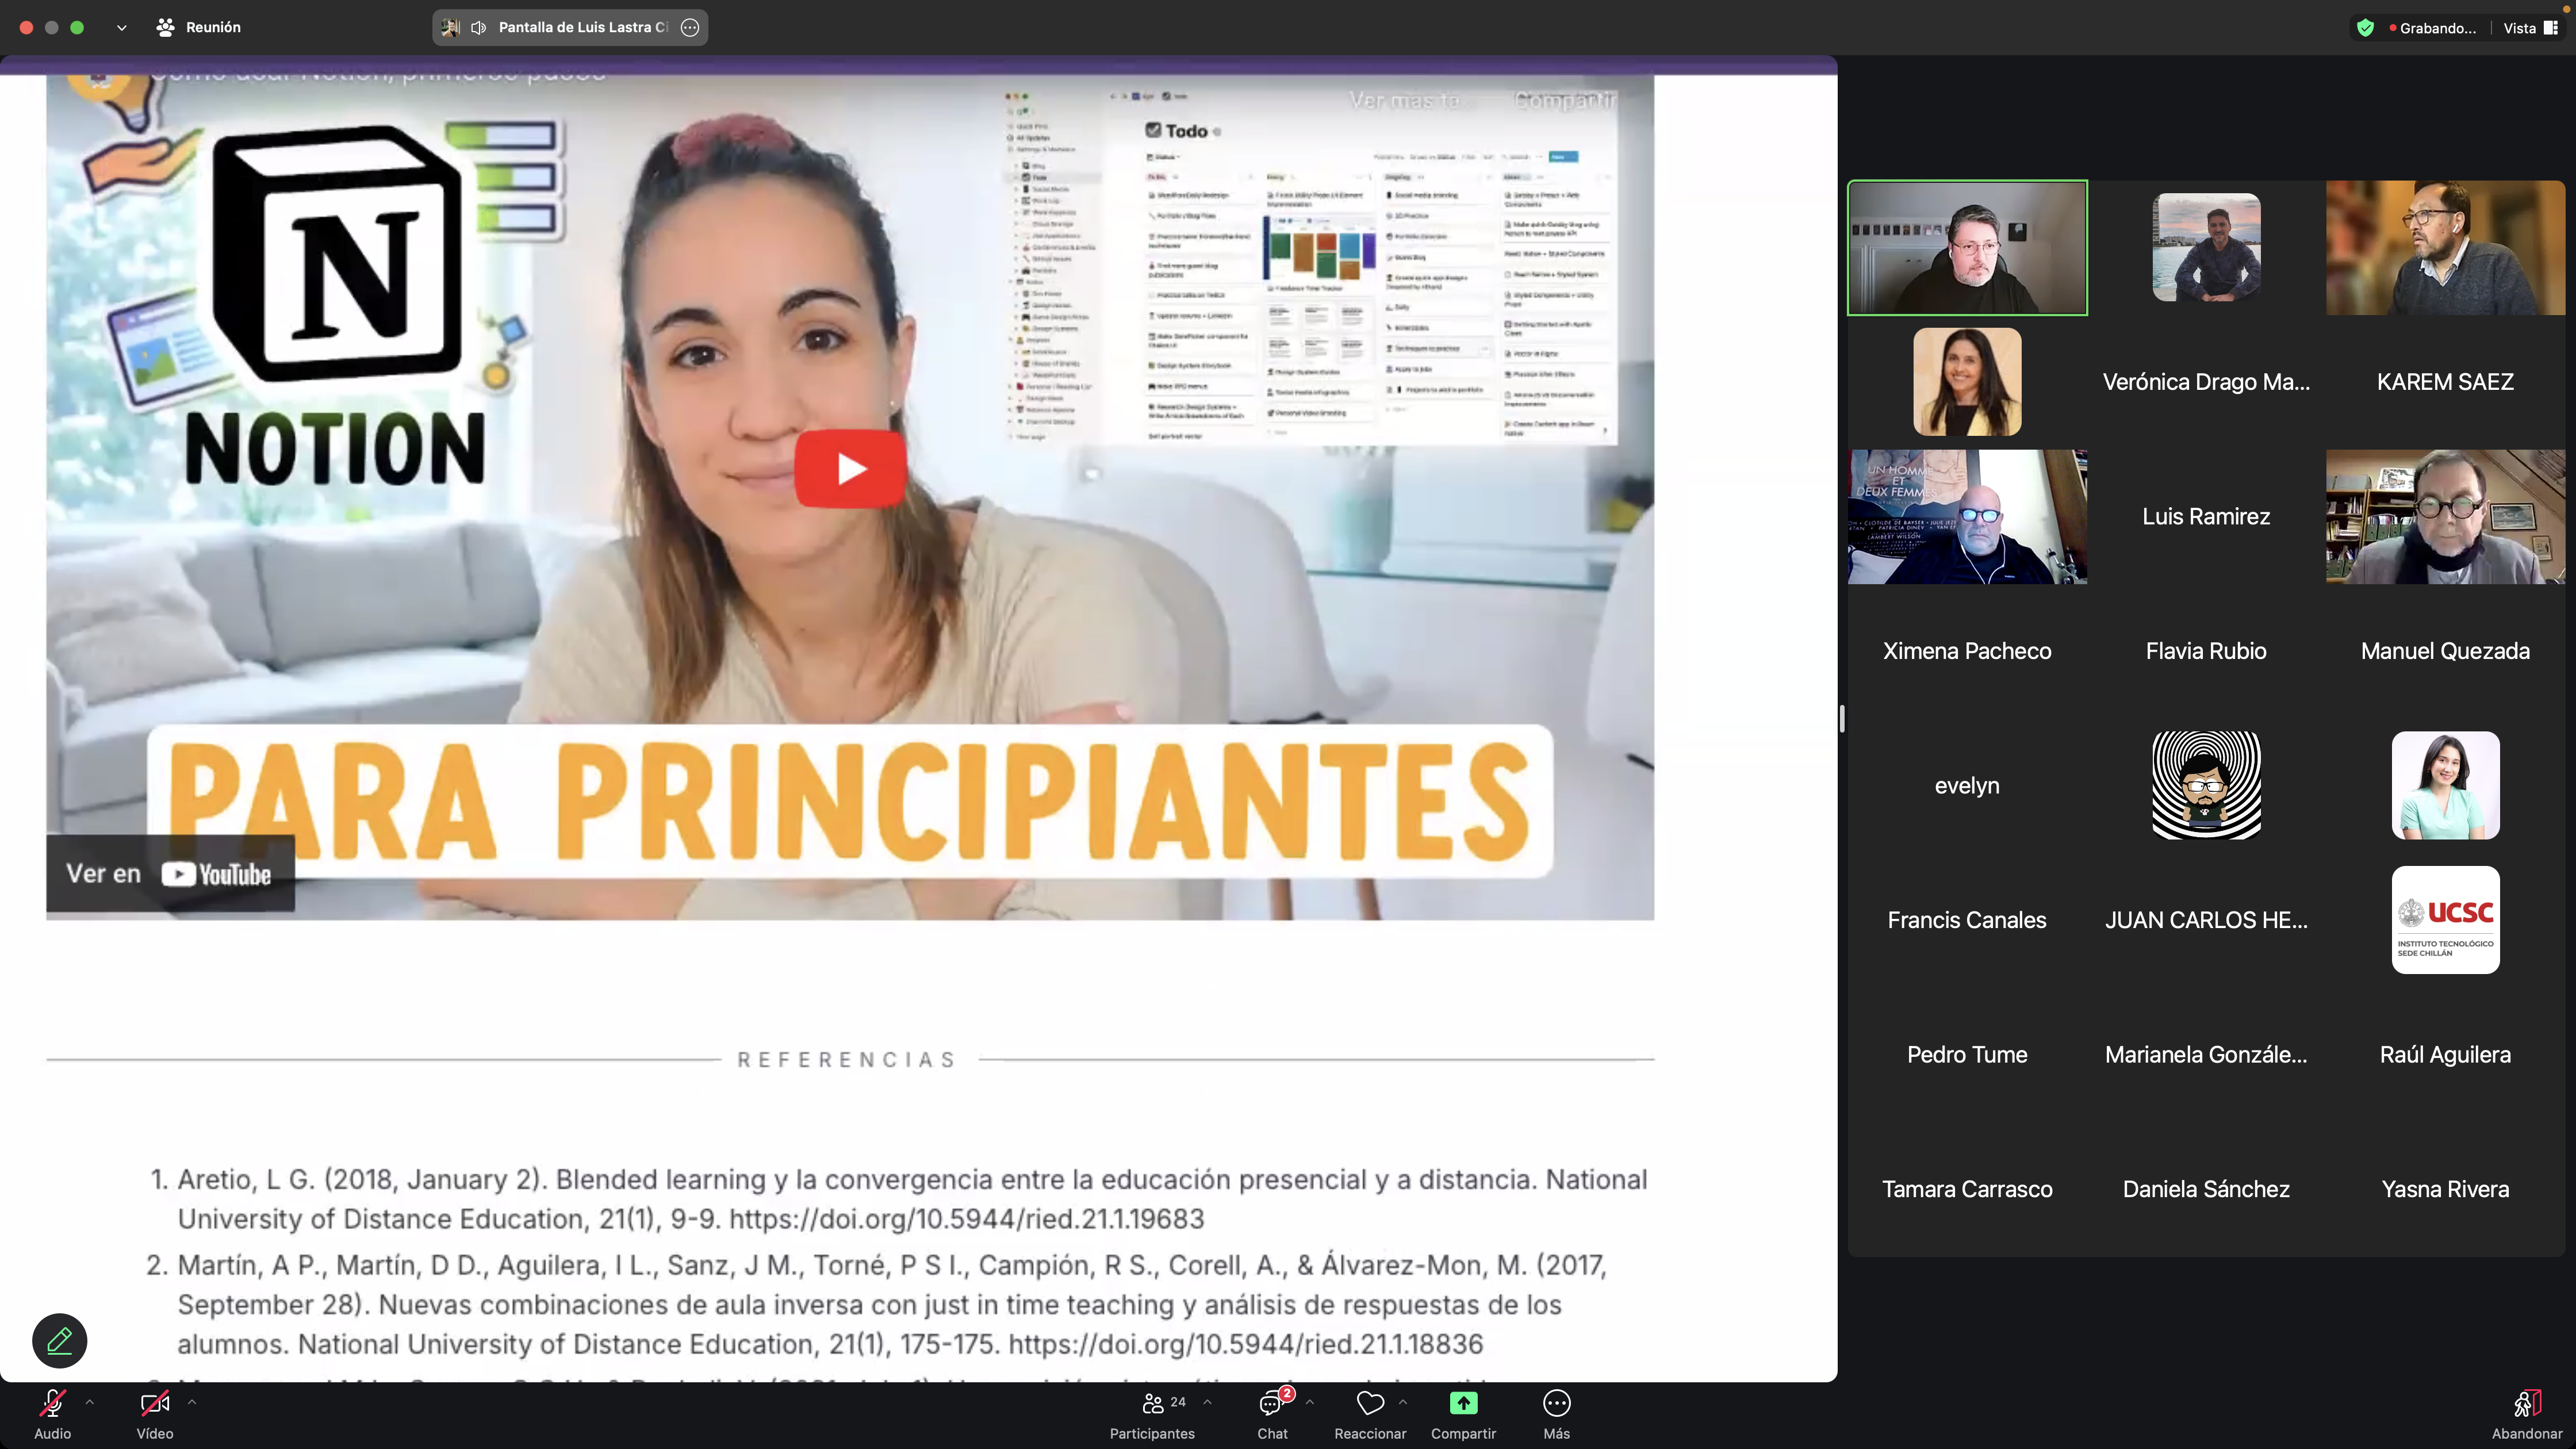Screen dimensions: 2576x1449
Task: Select KAREM SAEZ participant tile
Action: point(2445,382)
